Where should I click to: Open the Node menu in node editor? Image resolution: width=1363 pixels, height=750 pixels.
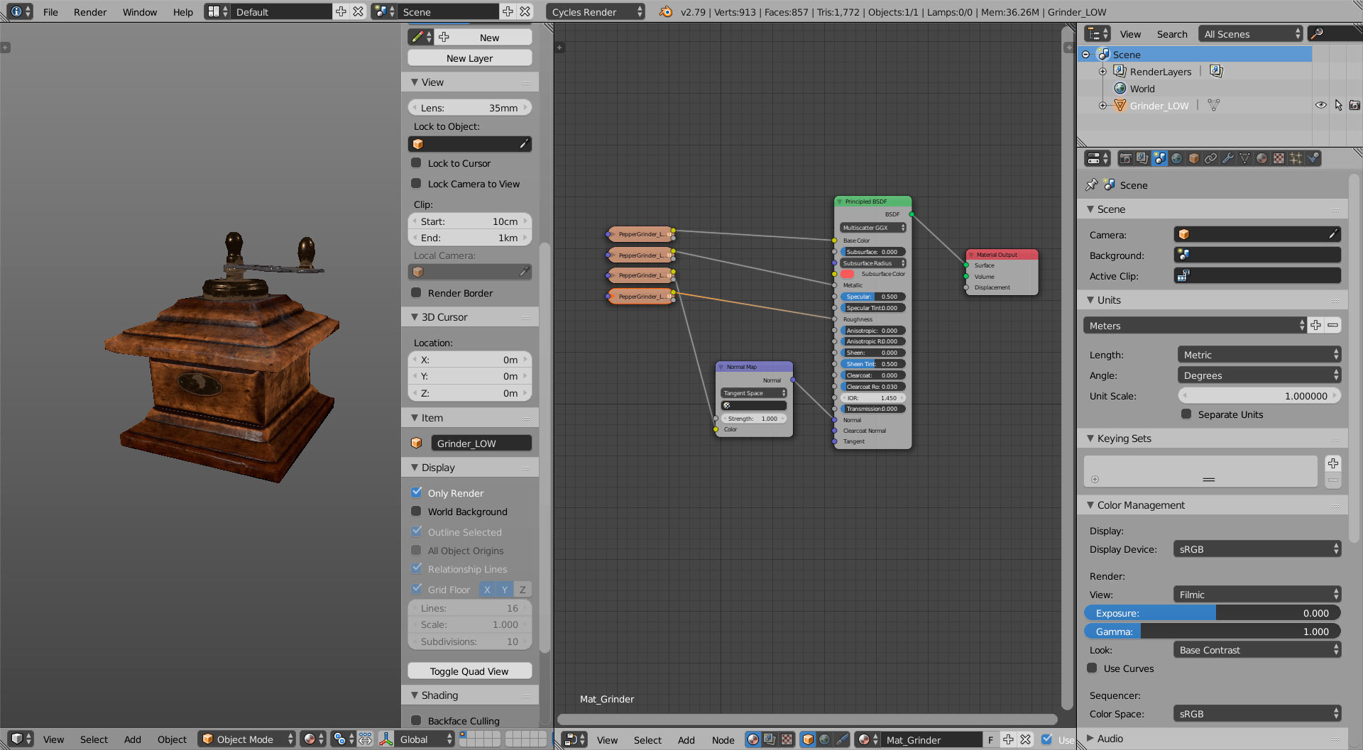pyautogui.click(x=723, y=740)
